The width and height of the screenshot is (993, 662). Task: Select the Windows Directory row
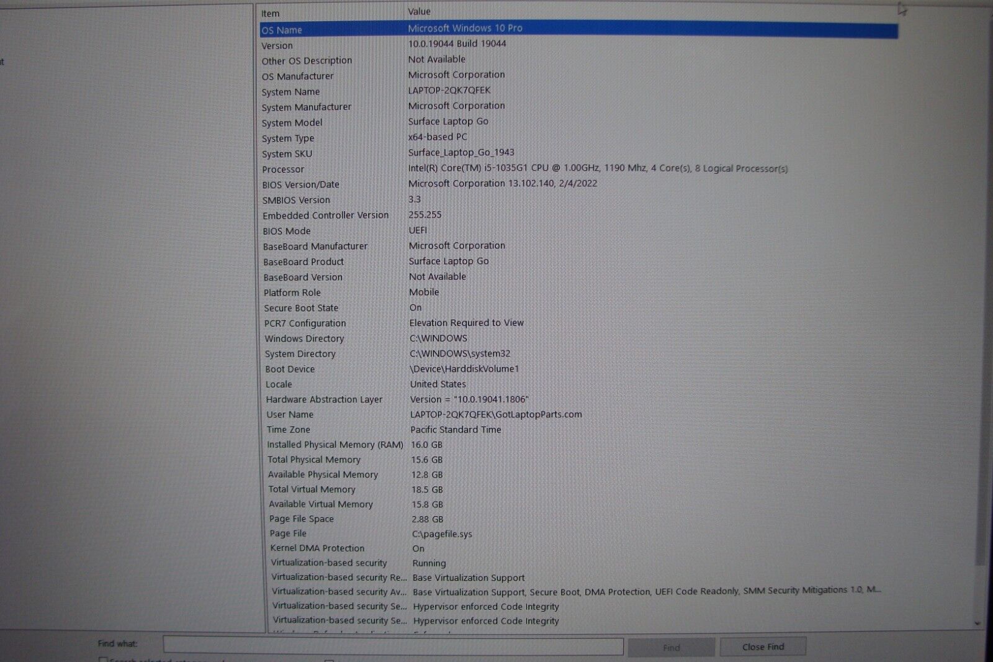coord(578,338)
